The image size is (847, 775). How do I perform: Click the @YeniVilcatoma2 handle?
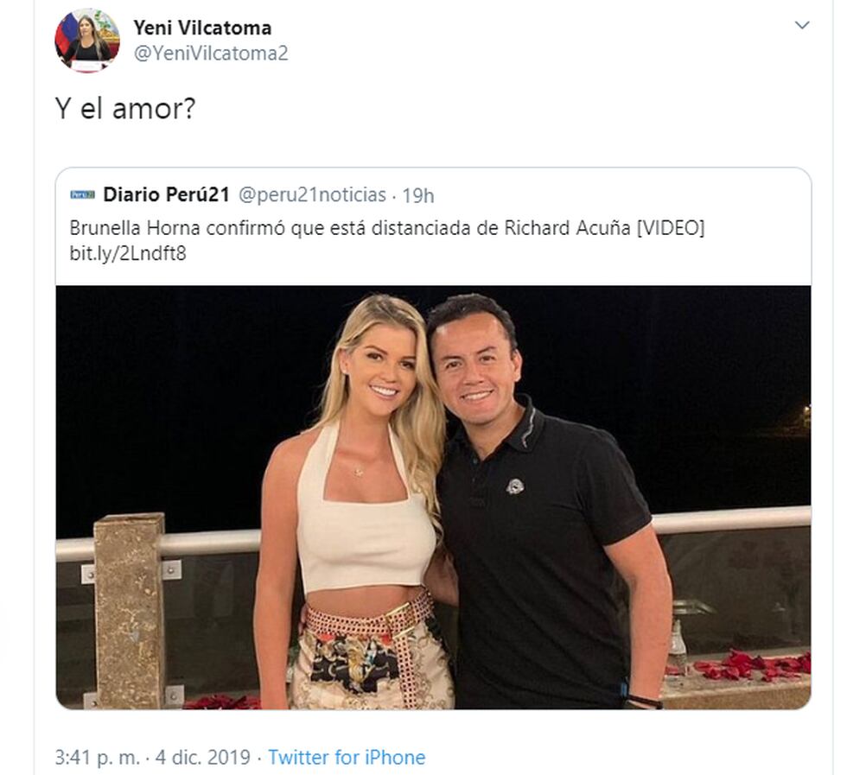(x=210, y=54)
